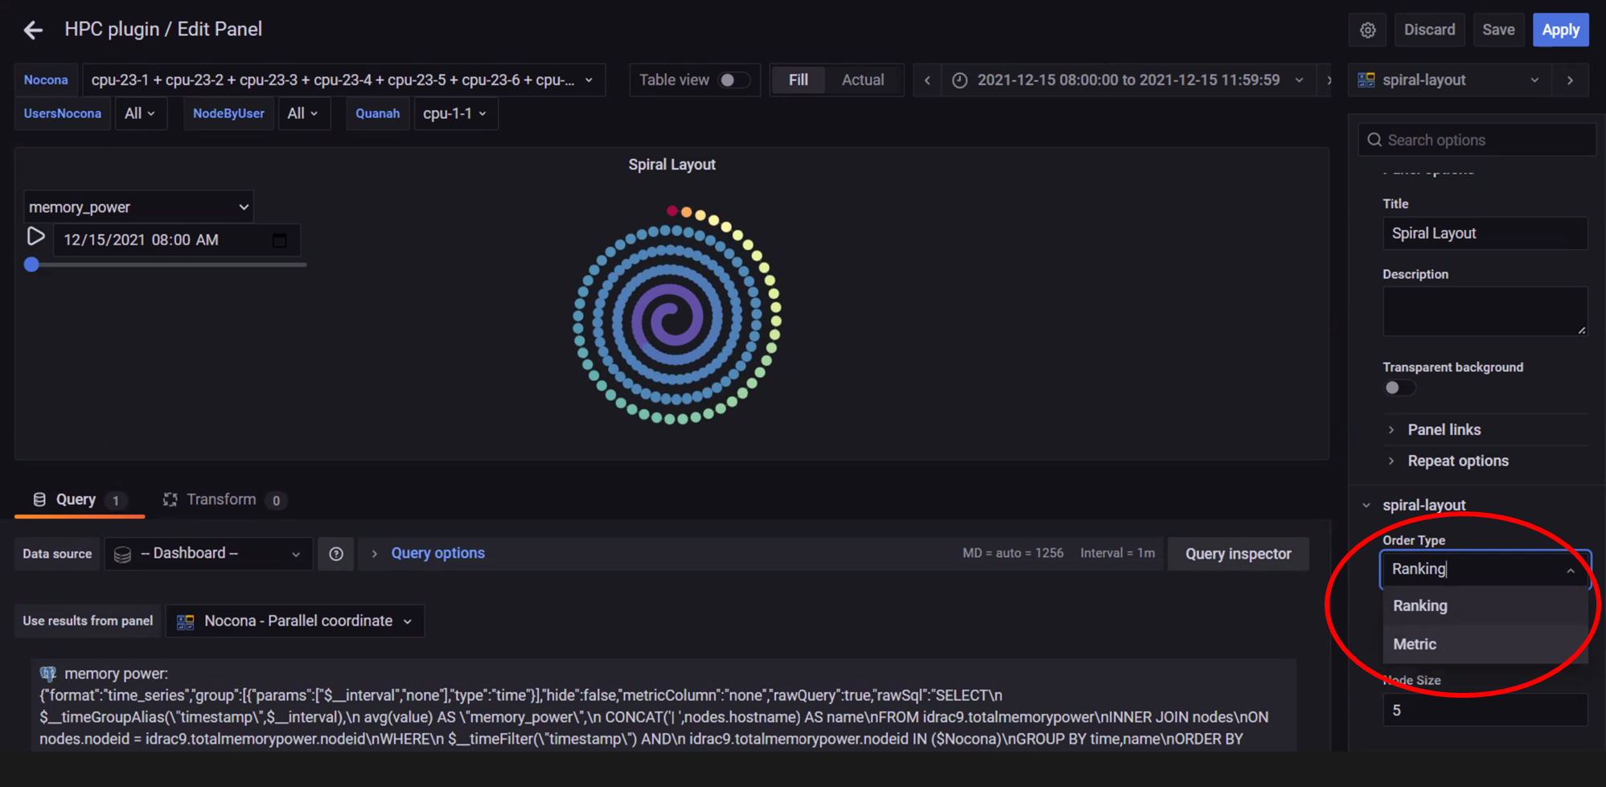Expand Panel links section

1444,430
